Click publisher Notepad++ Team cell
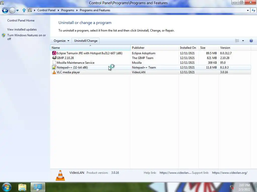The width and height of the screenshot is (257, 192). point(144,67)
